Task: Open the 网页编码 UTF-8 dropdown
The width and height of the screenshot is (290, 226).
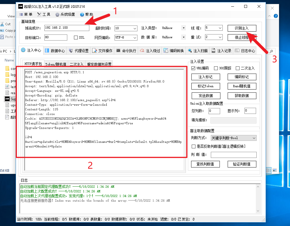Action: pyautogui.click(x=135, y=38)
